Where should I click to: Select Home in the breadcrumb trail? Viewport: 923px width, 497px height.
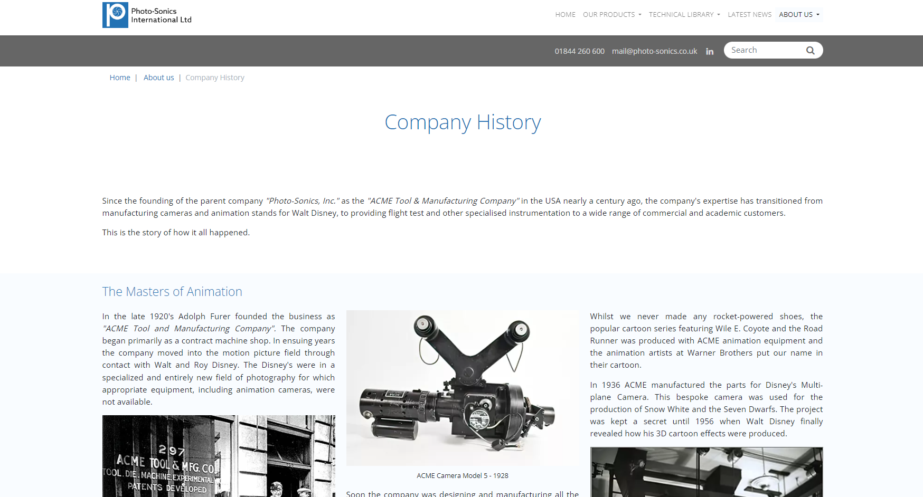pos(120,78)
